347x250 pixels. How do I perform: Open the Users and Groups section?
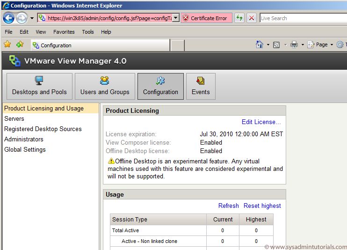point(105,87)
